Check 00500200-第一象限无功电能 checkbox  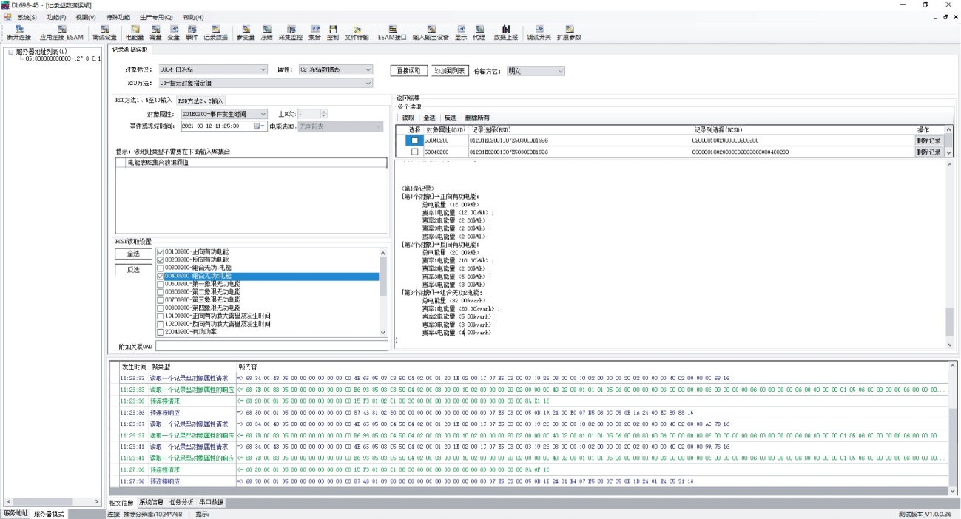(x=161, y=283)
